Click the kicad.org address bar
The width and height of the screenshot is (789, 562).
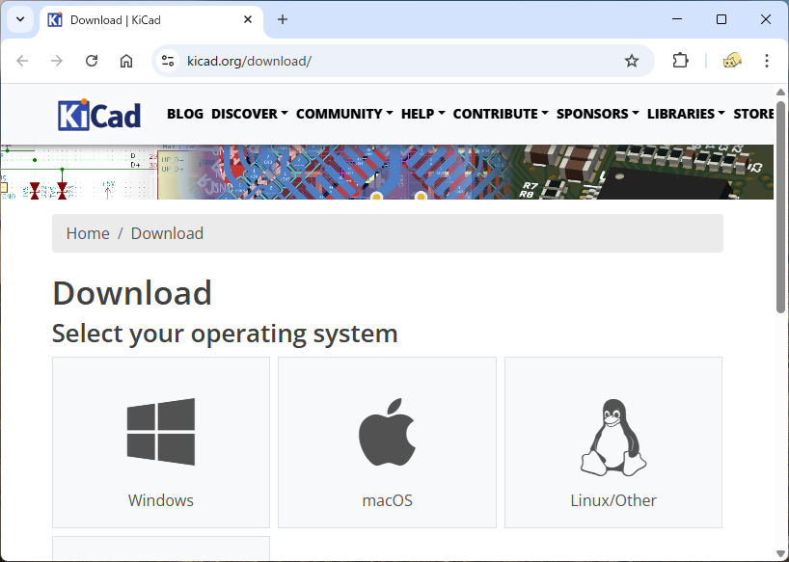(x=386, y=61)
